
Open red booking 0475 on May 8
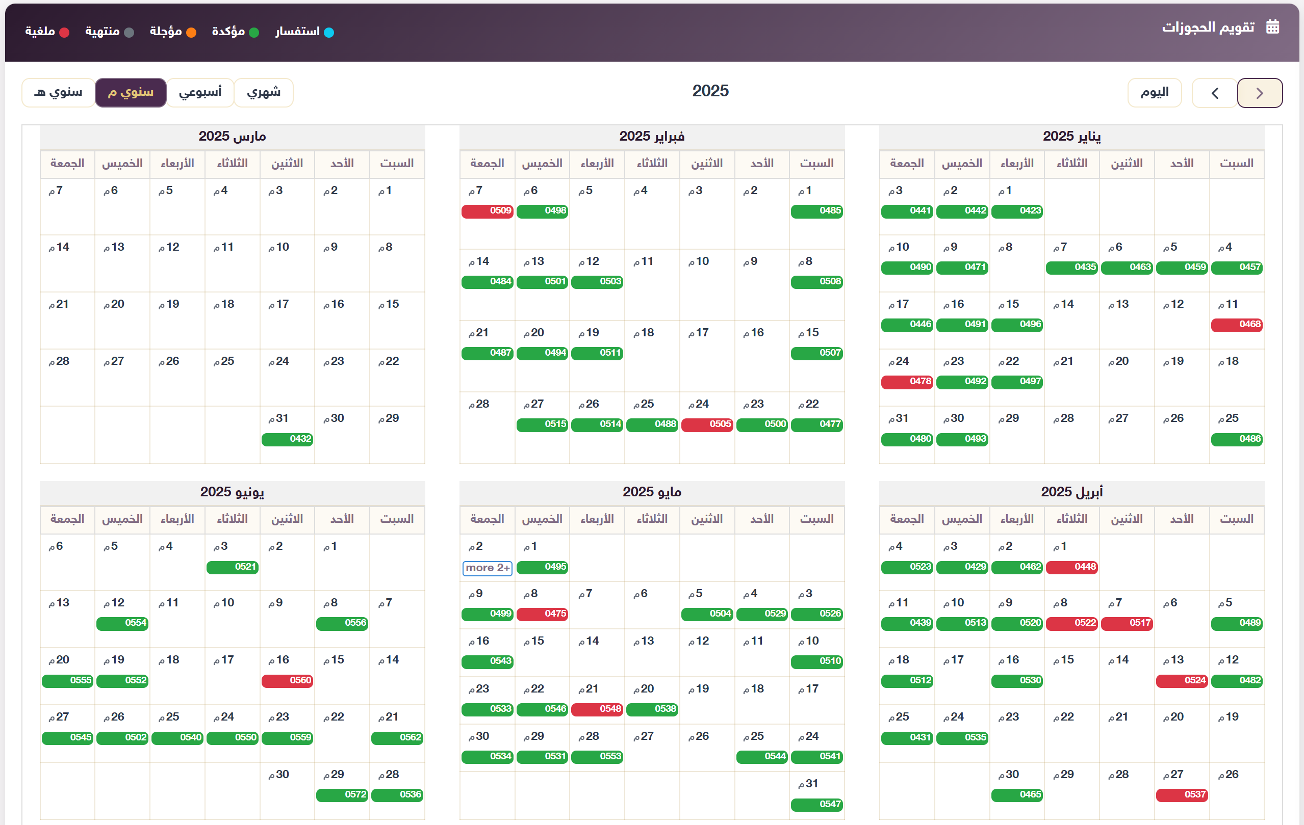542,614
